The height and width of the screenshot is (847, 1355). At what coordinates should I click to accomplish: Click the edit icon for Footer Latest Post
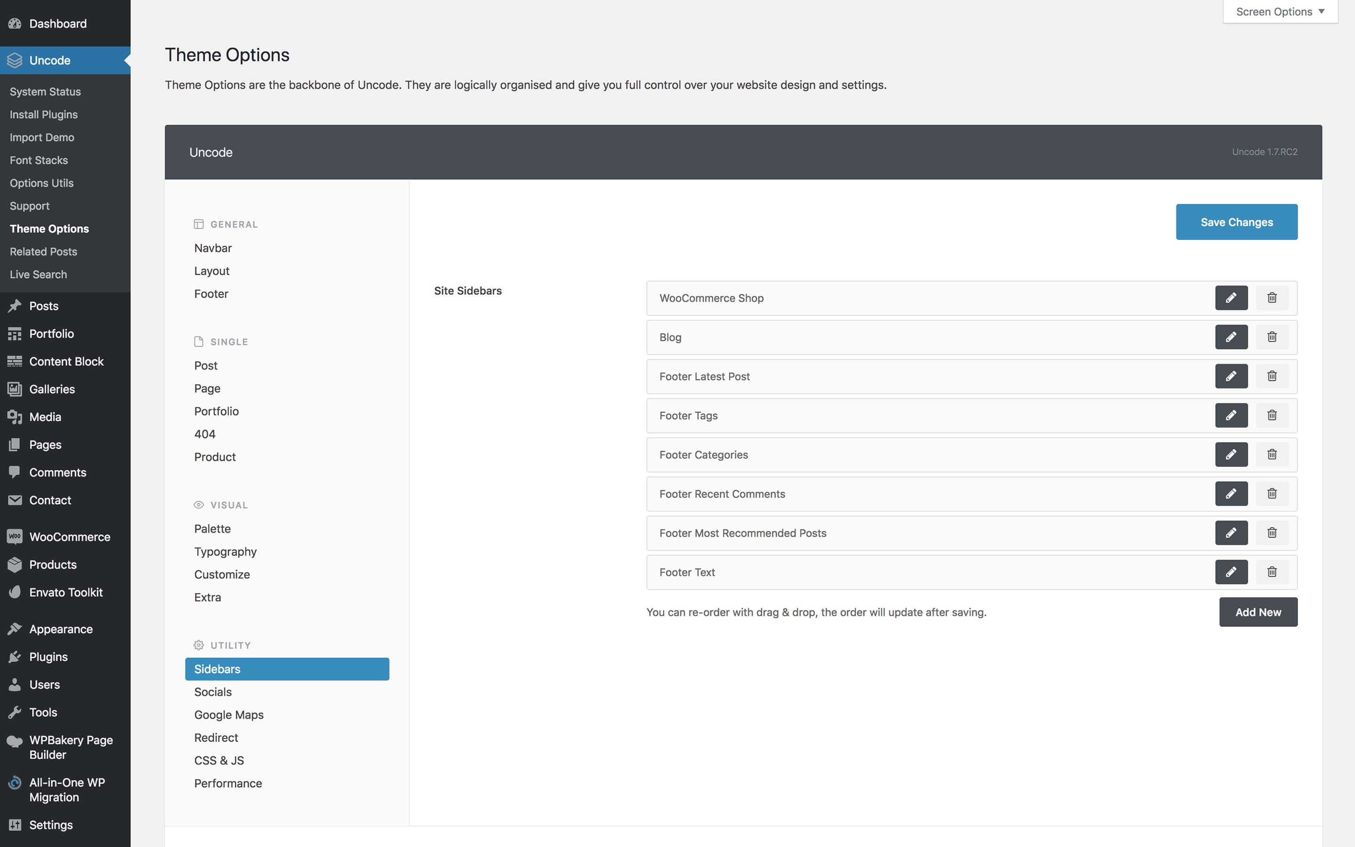(x=1231, y=376)
